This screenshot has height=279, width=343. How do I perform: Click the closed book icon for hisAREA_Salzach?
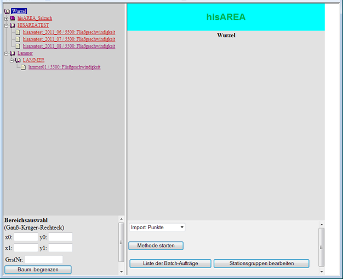[13, 19]
